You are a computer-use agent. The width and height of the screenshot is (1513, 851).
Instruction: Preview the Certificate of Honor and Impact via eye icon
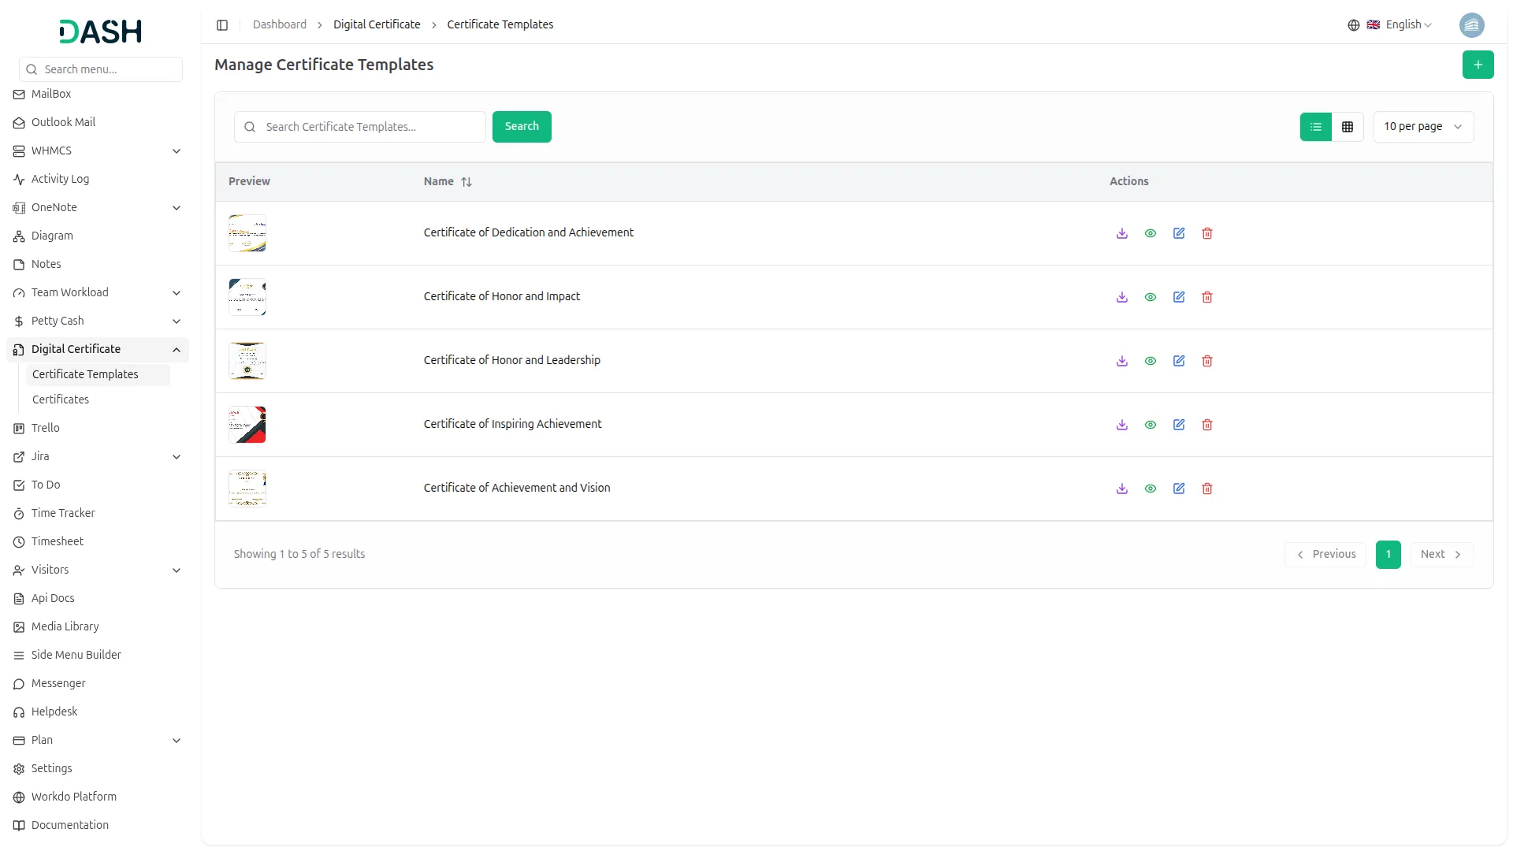tap(1151, 297)
